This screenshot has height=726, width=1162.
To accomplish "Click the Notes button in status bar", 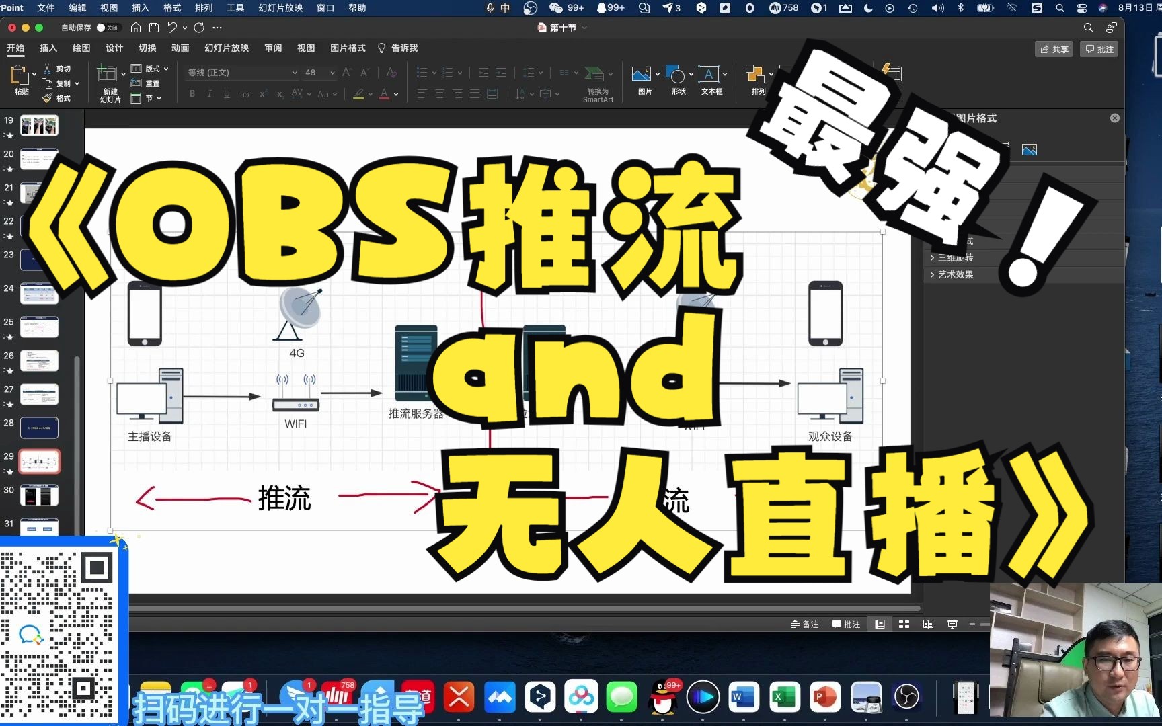I will [x=805, y=624].
